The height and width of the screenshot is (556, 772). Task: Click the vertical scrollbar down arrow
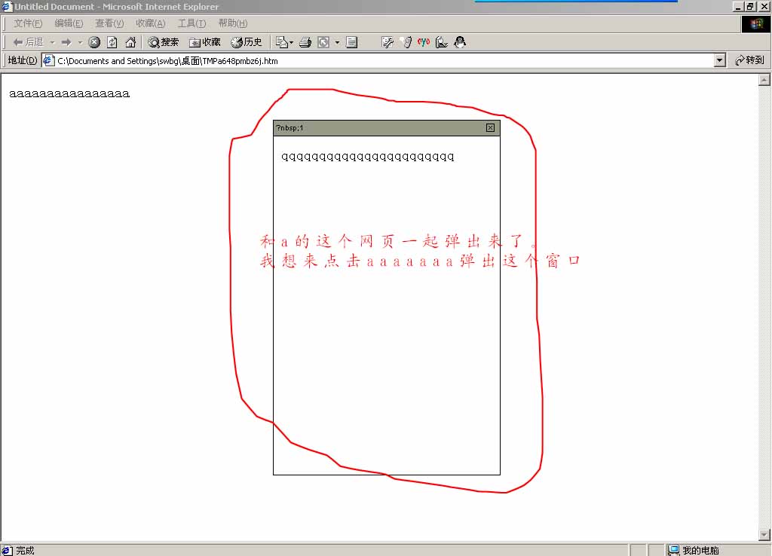tap(764, 536)
